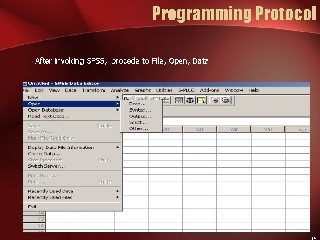Click the greyed Save As... entry
The width and height of the screenshot is (320, 240).
coord(72,132)
